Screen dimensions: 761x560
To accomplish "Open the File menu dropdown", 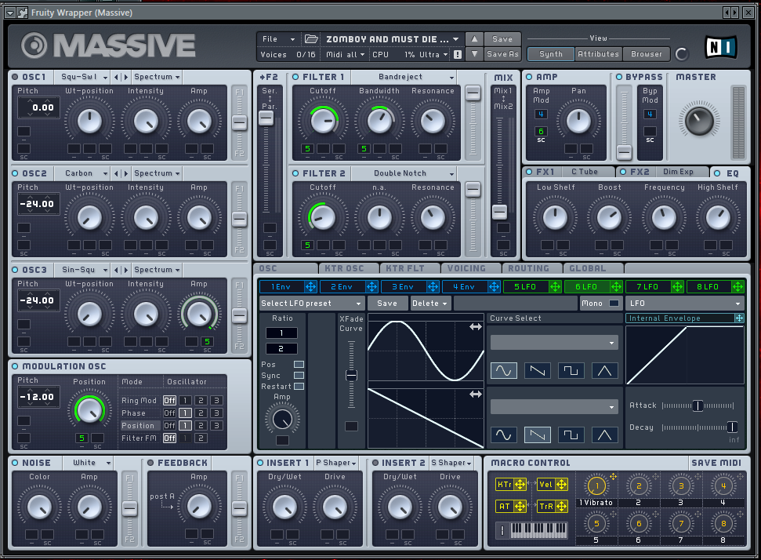I will click(x=278, y=39).
